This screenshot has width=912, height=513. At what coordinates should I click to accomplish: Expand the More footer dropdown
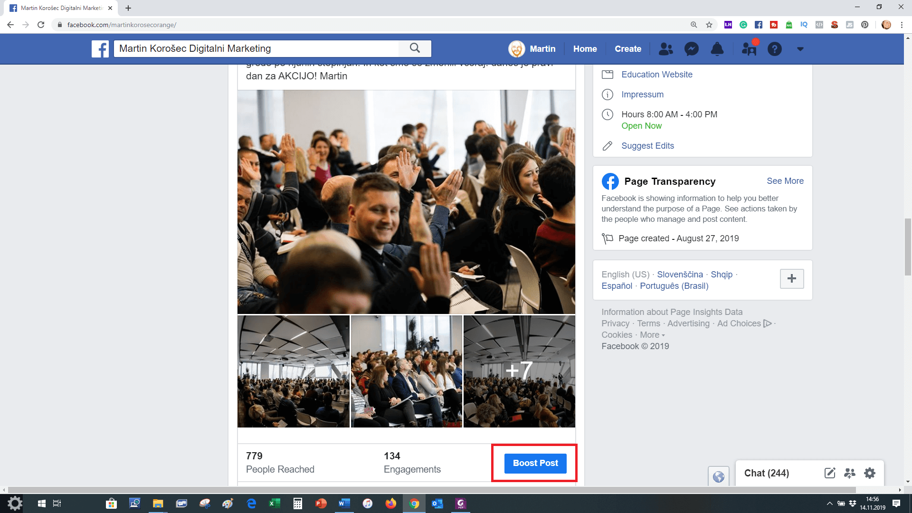click(652, 335)
